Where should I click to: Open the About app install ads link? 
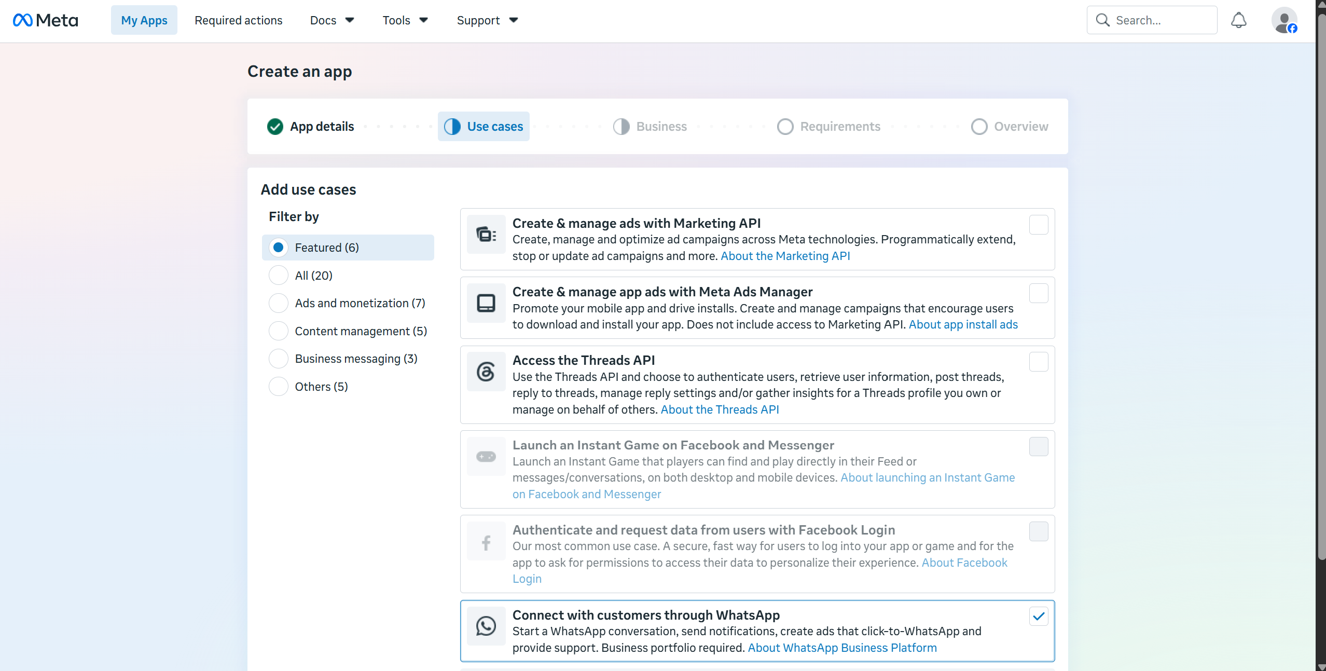(963, 324)
